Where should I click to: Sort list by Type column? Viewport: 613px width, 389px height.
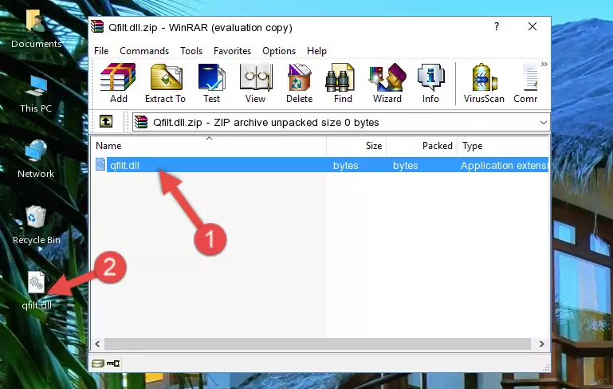[x=503, y=146]
